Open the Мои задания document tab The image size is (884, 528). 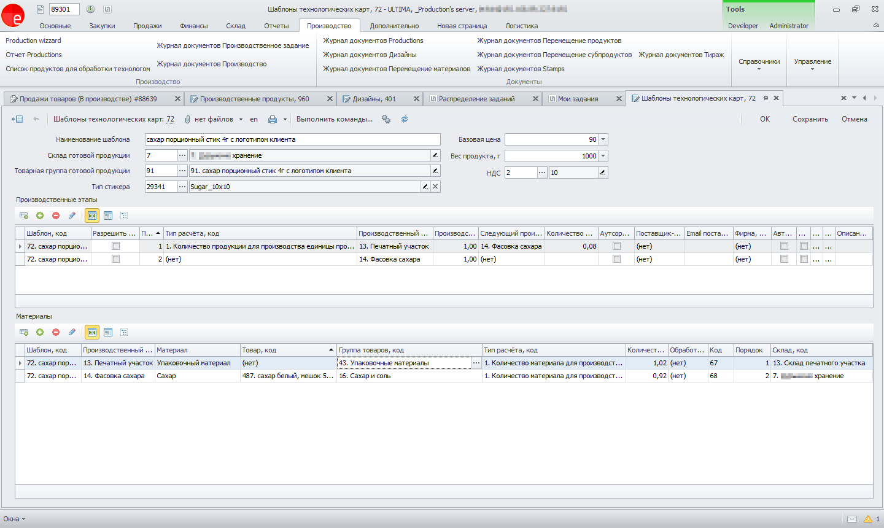tap(578, 99)
